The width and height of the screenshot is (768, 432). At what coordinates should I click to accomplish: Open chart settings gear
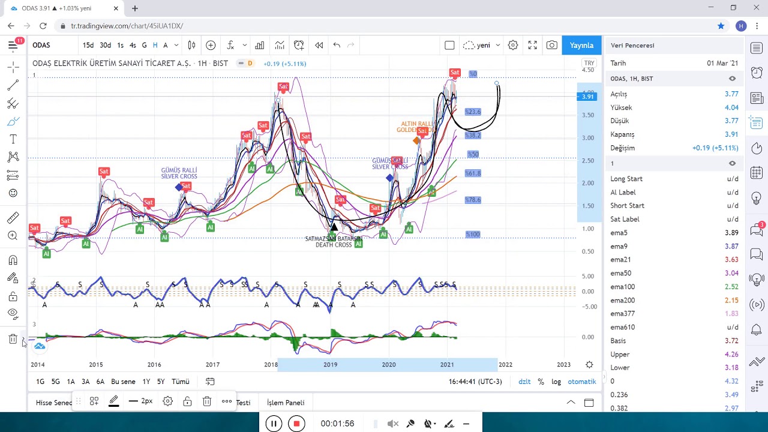(x=513, y=45)
